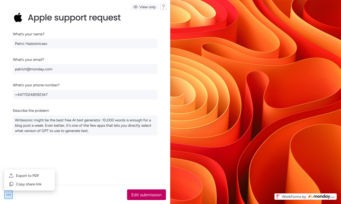
Task: Click the Apple support request title
Action: tap(74, 18)
